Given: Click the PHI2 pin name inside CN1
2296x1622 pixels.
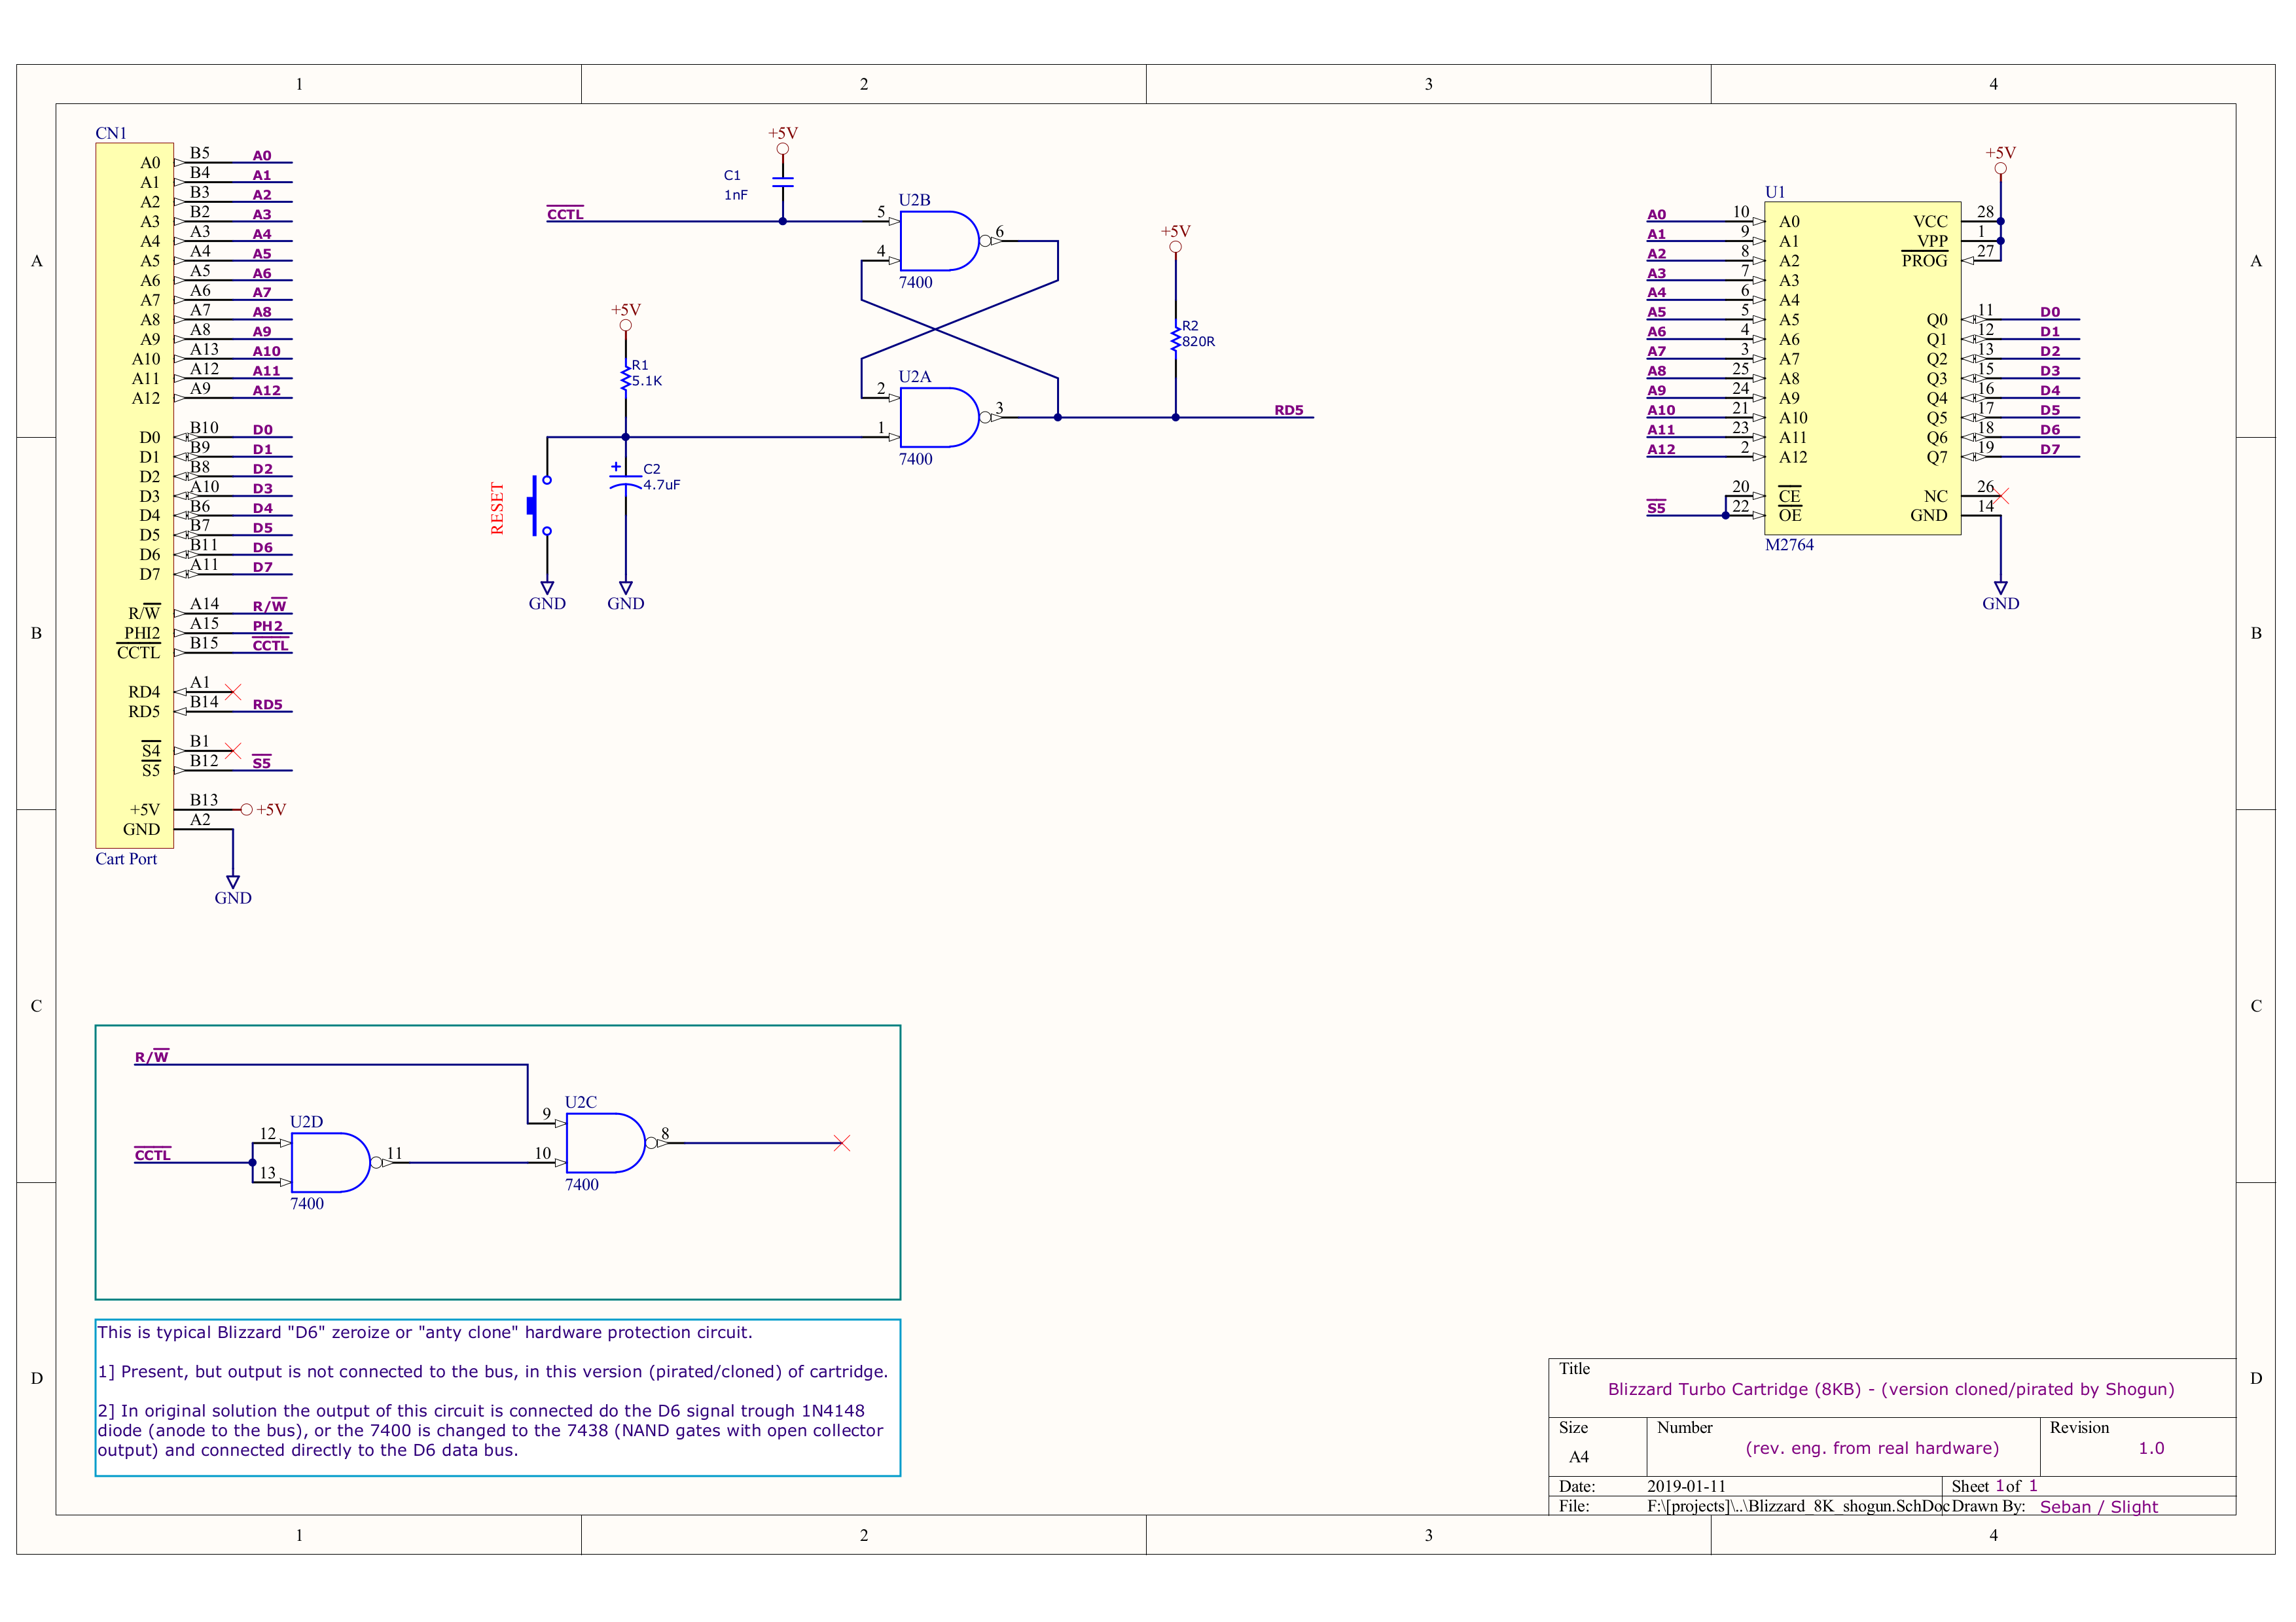Looking at the screenshot, I should 142,633.
